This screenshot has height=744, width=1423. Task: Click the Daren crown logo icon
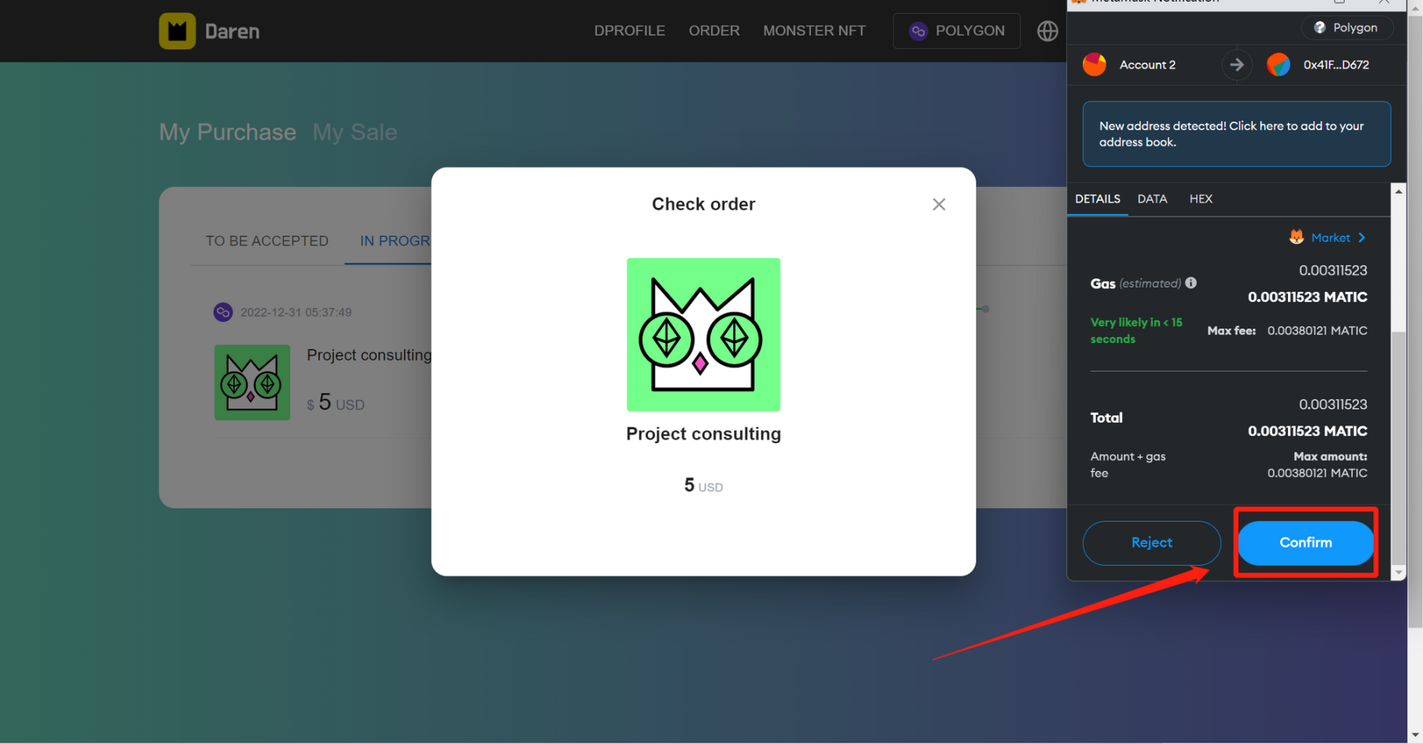tap(177, 31)
